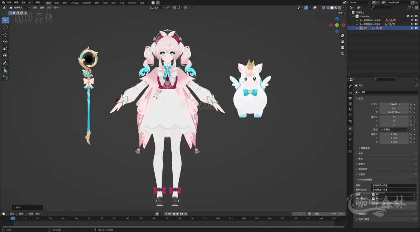Click the Z axis on navigation gizmo
The image size is (420, 232).
(337, 19)
